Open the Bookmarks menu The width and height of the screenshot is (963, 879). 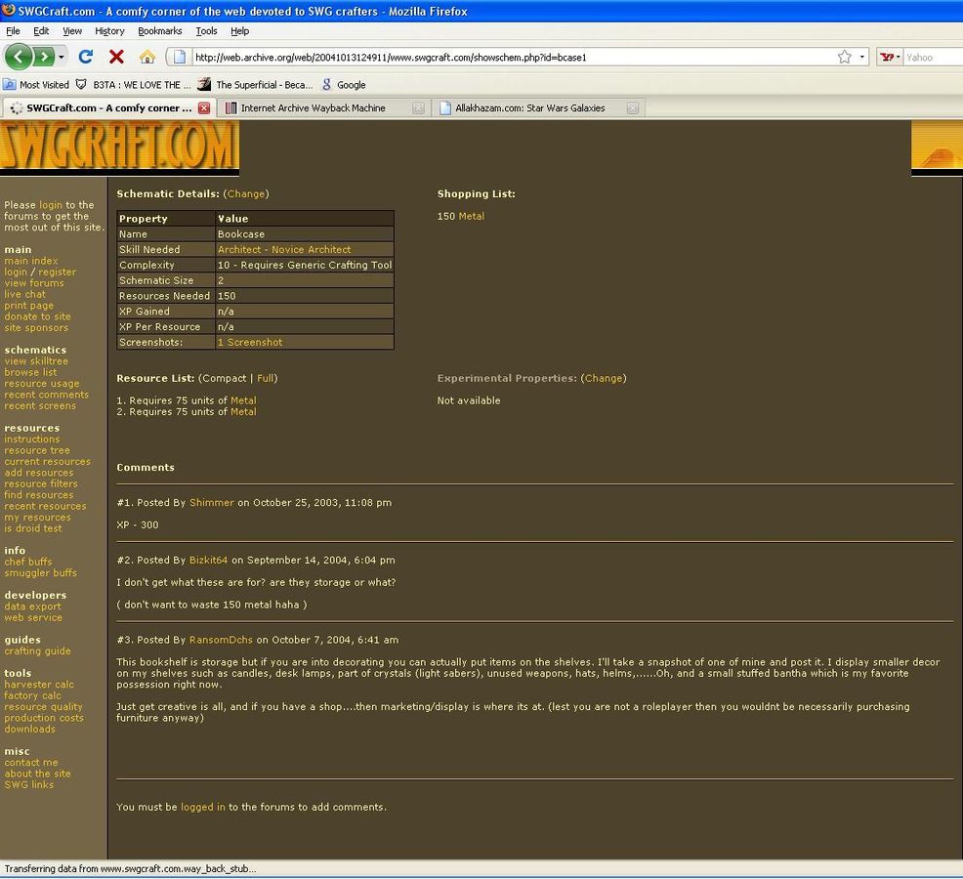(159, 31)
